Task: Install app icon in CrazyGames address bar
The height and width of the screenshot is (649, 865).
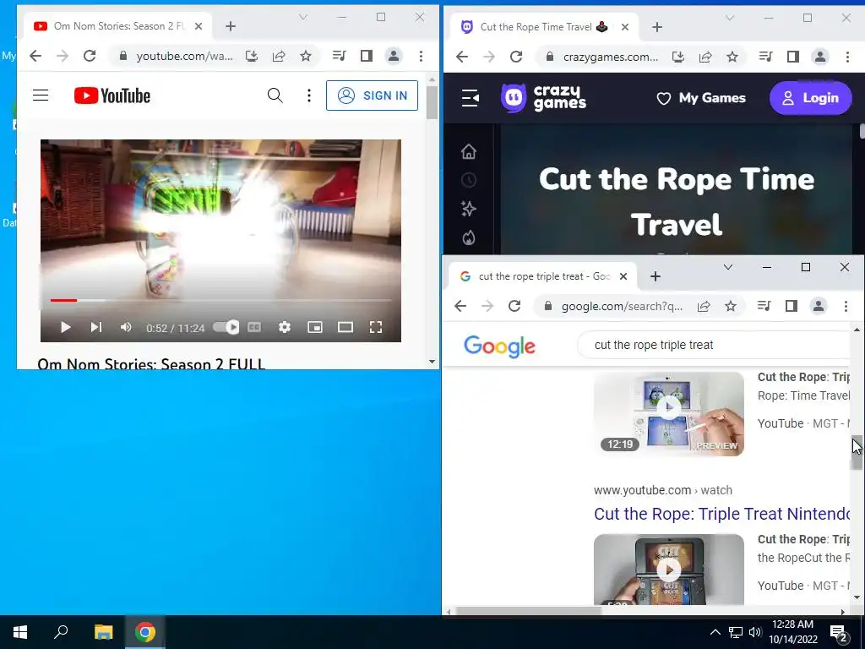Action: click(x=678, y=57)
